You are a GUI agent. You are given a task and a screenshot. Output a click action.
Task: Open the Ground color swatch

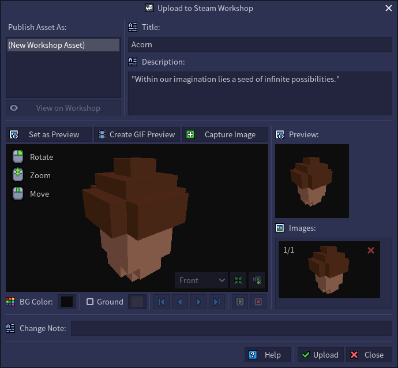point(137,302)
